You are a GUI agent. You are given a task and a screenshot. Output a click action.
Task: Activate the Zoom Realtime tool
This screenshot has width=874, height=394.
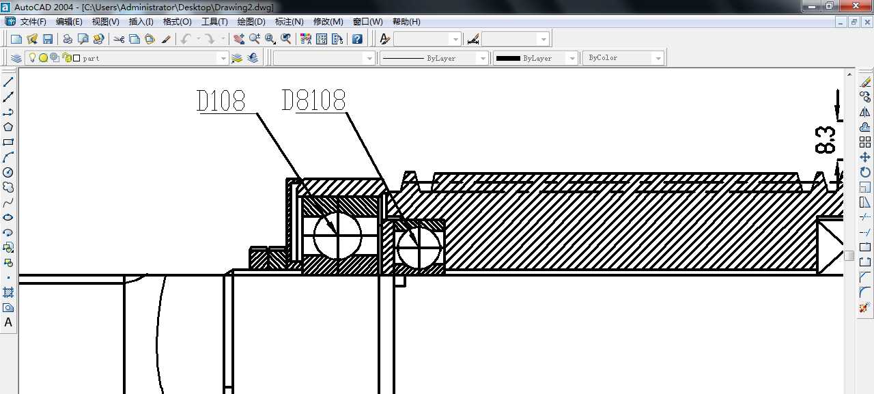(x=254, y=39)
